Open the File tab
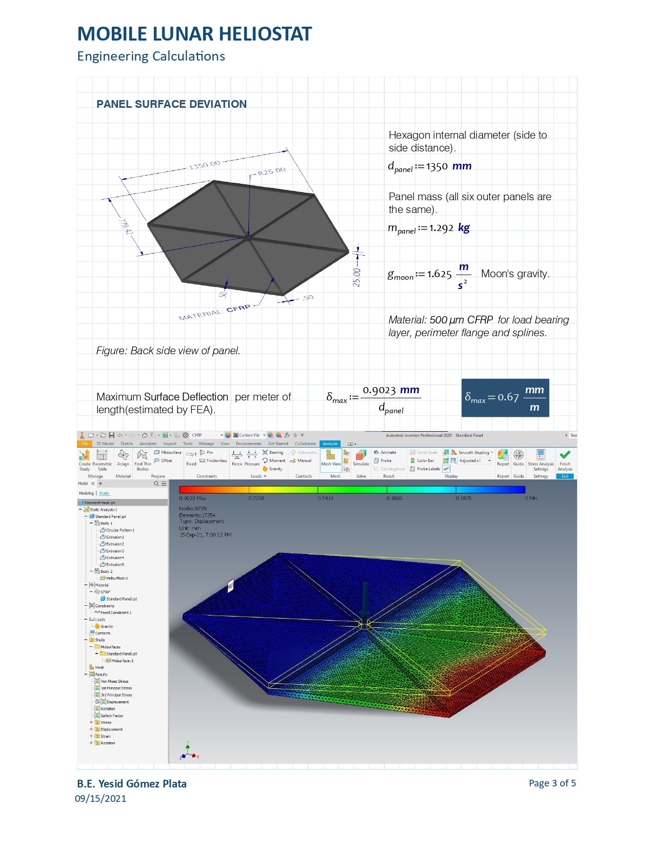 click(x=85, y=444)
